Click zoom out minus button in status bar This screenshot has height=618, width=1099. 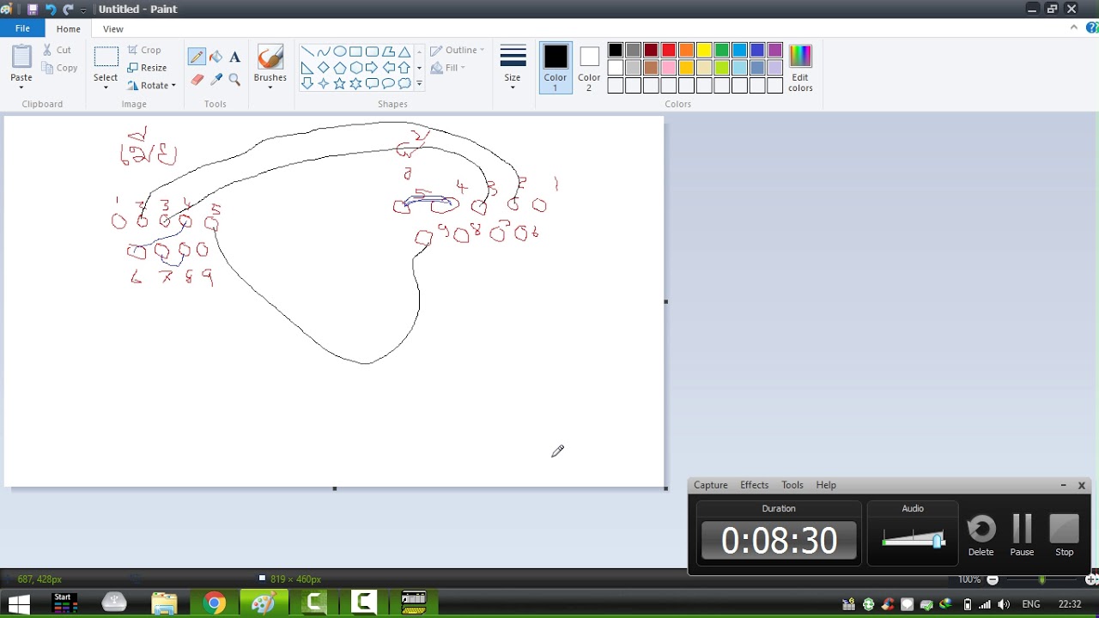click(x=993, y=579)
